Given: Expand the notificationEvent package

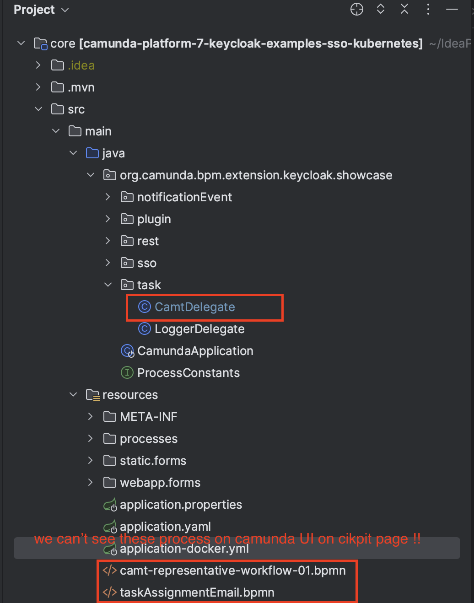Looking at the screenshot, I should (108, 197).
